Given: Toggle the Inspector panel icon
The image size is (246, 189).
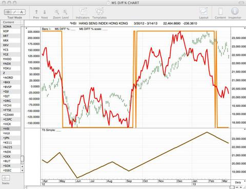Looking at the screenshot, I should click(235, 11).
